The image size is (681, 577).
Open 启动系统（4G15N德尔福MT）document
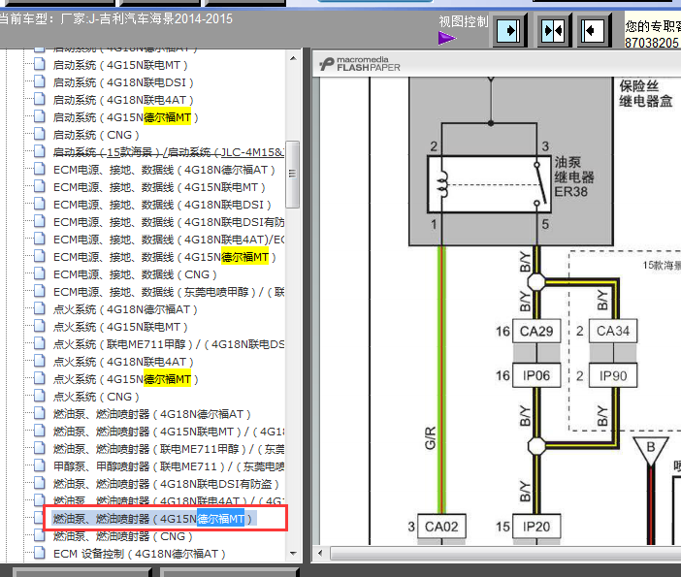[125, 117]
